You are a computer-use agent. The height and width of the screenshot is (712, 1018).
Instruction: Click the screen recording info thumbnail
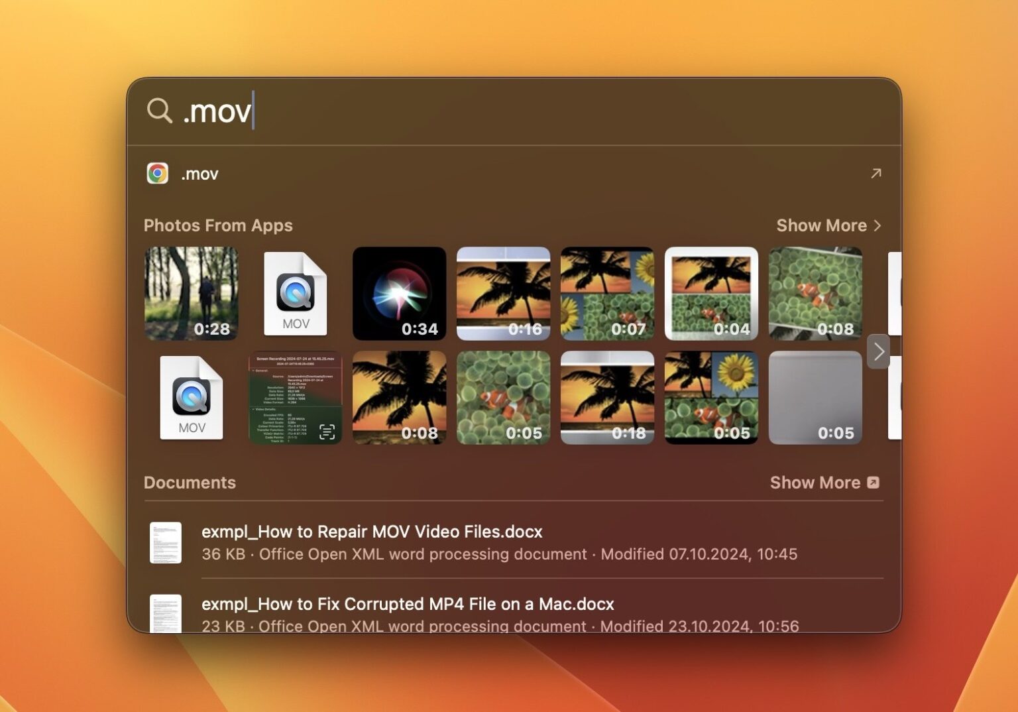pyautogui.click(x=295, y=397)
